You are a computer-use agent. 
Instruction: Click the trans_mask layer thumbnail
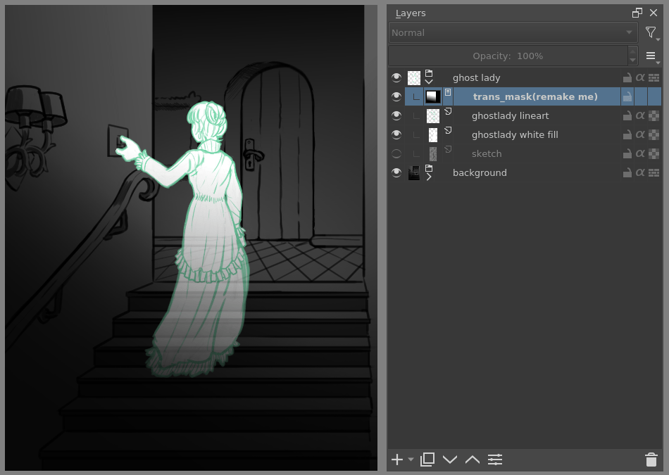(432, 96)
